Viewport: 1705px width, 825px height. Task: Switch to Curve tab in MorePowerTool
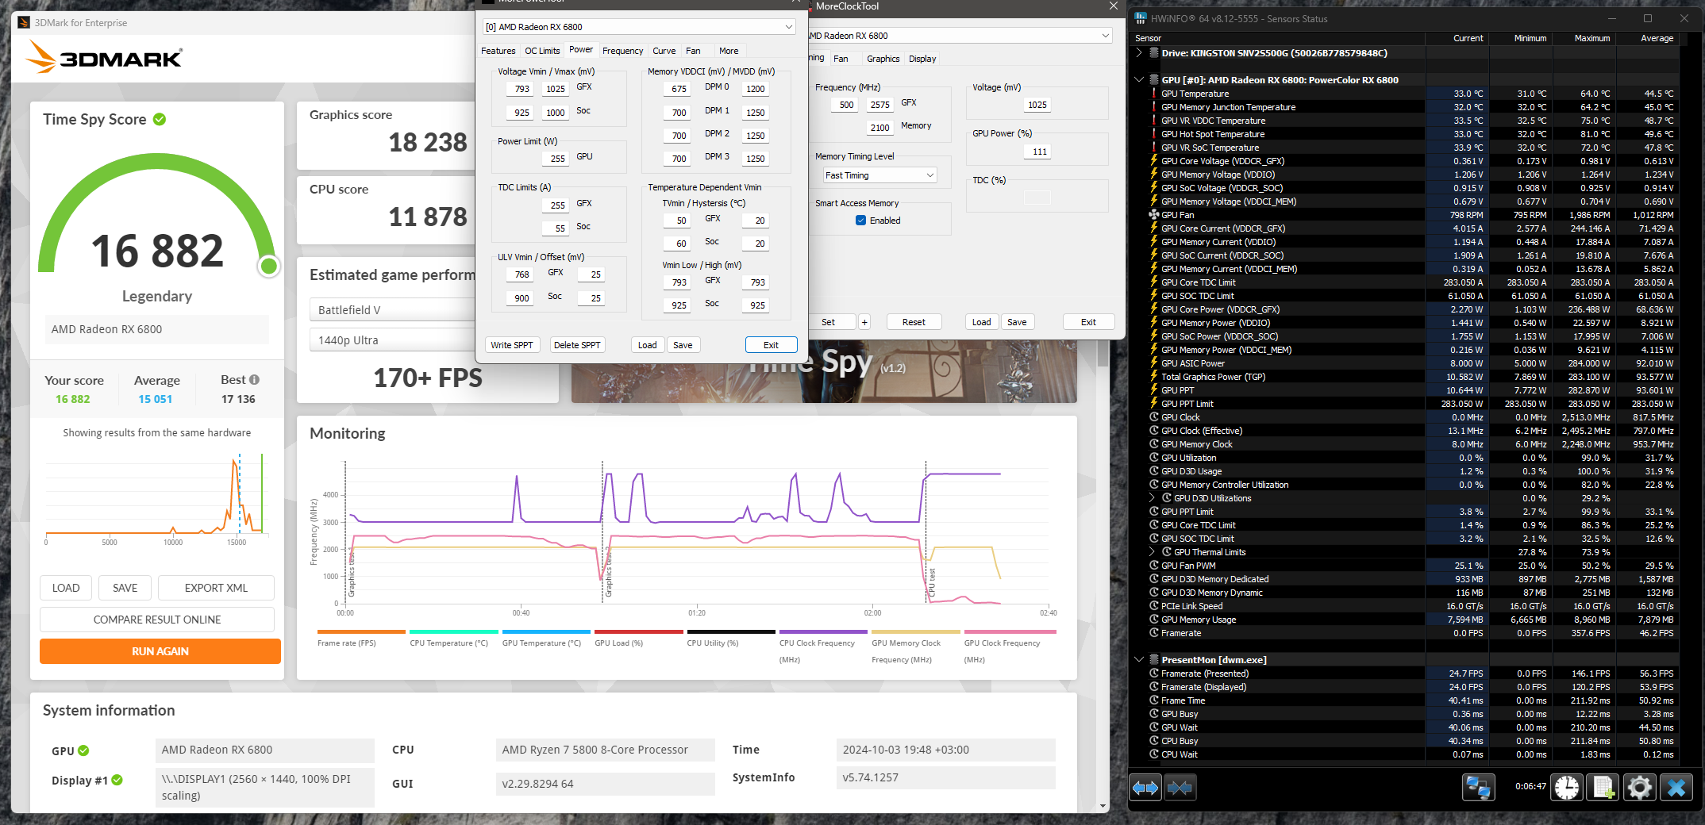[664, 51]
